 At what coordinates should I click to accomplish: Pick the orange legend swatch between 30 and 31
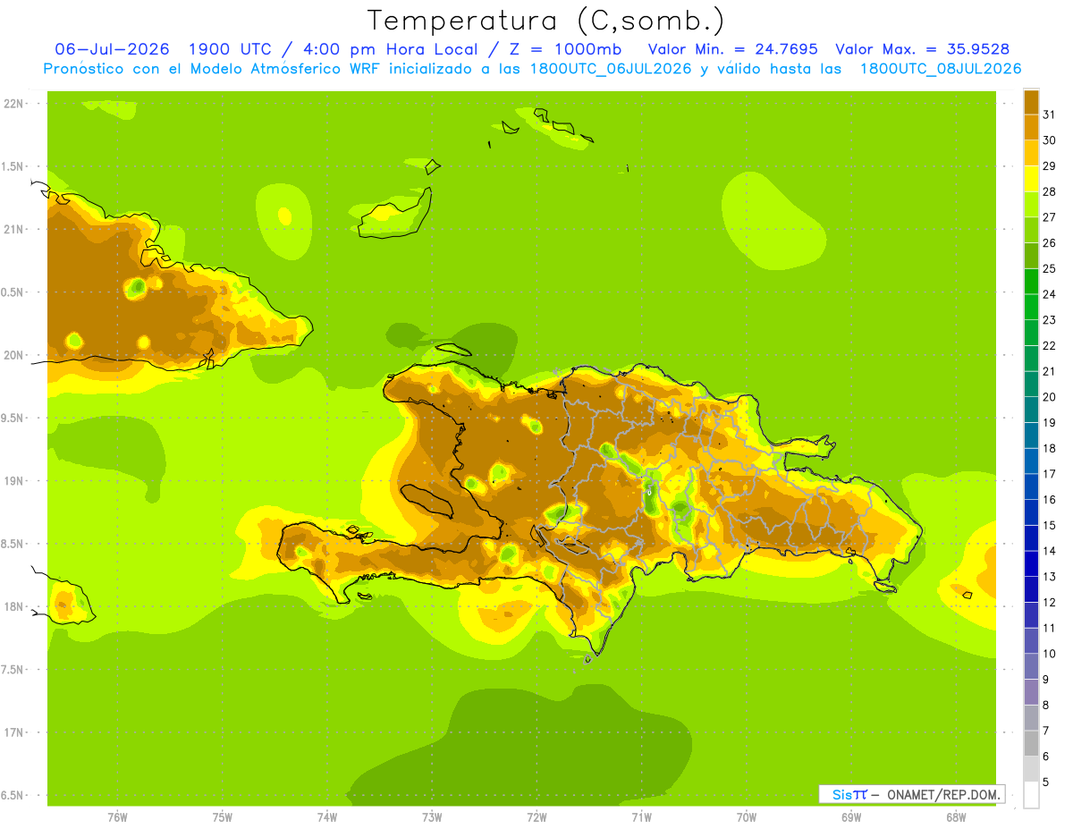tap(1031, 127)
